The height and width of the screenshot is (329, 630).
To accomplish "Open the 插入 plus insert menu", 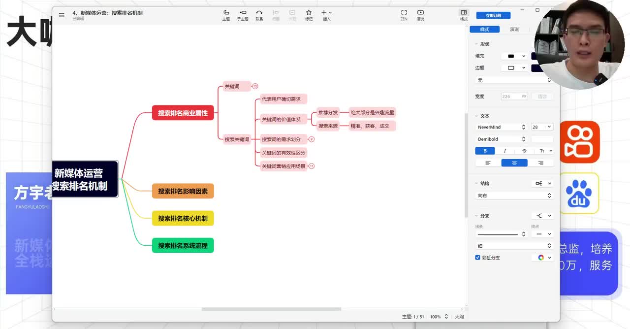I will click(x=326, y=15).
